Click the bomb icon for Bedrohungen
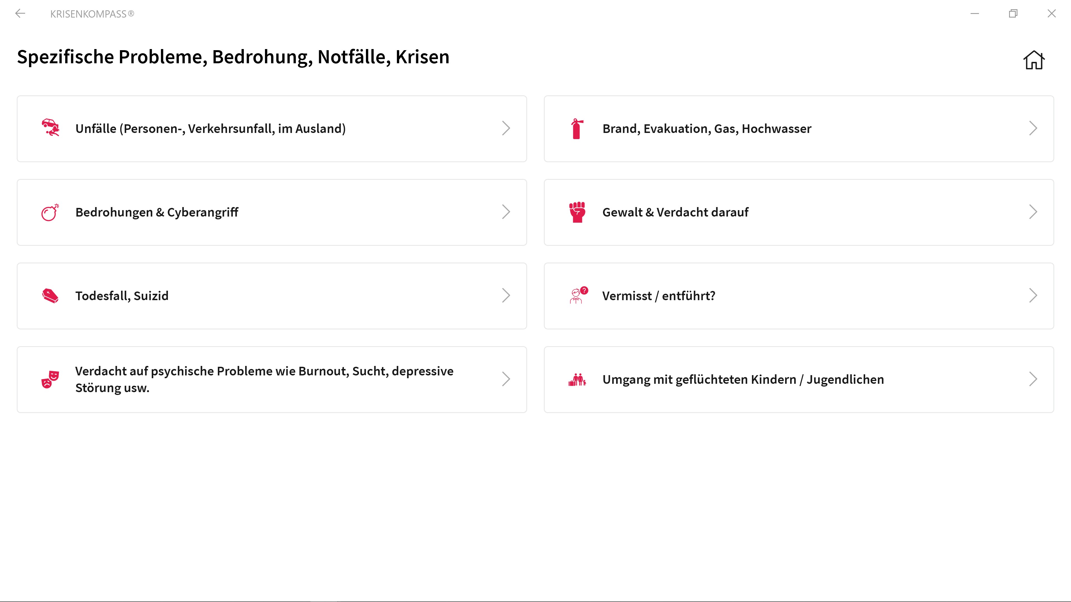The width and height of the screenshot is (1071, 602). tap(50, 212)
